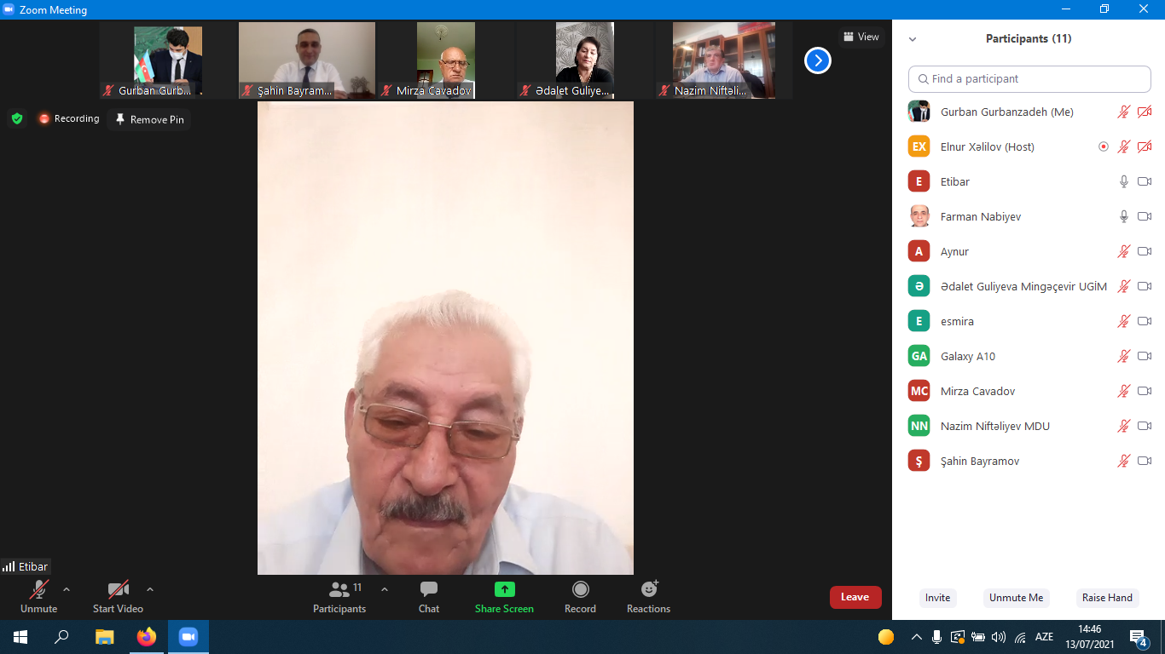Image resolution: width=1165 pixels, height=654 pixels.
Task: Click the Invite button
Action: (937, 598)
